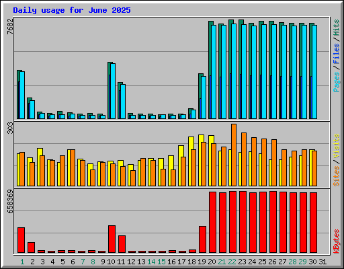Click the '303' axis value
This screenshot has height=269, width=344.
pyautogui.click(x=11, y=128)
